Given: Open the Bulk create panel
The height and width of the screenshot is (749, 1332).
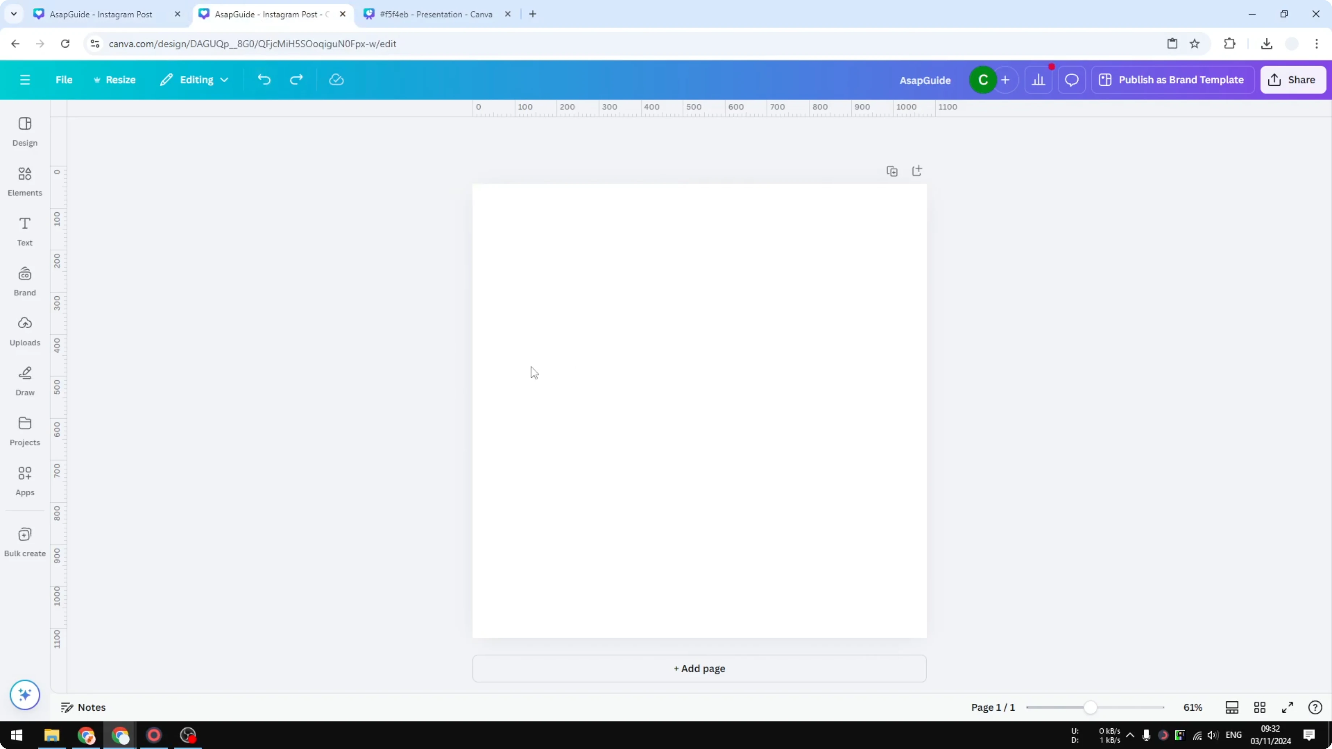Looking at the screenshot, I should coord(24,541).
